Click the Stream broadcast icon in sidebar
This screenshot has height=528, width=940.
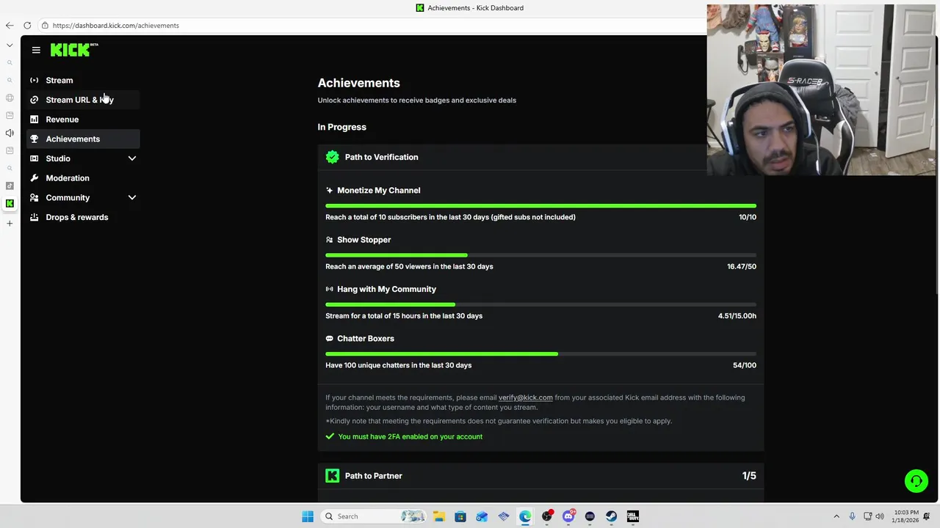(34, 80)
